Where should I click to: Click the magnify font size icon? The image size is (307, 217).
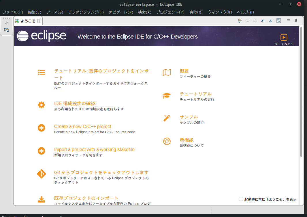[x=271, y=21]
